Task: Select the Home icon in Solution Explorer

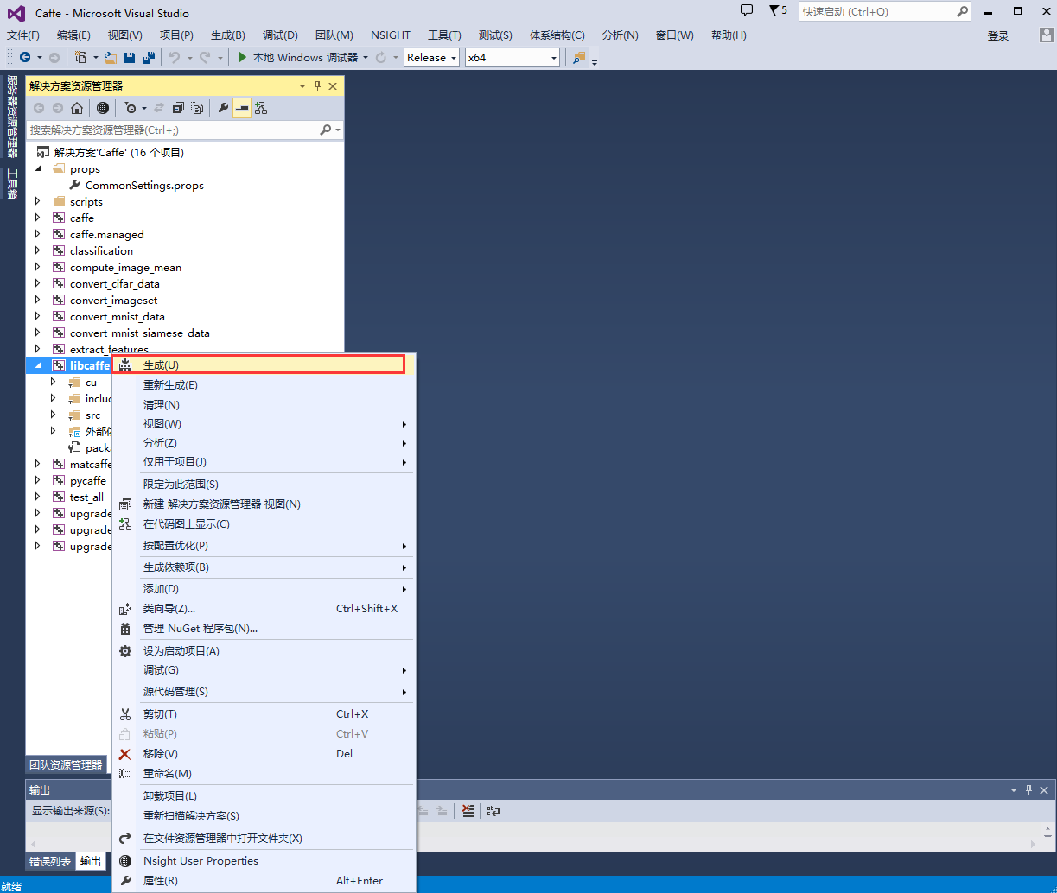Action: (x=76, y=108)
